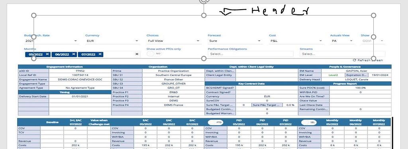
Task: Click the Expiration D... button in People & Governance
Action: point(357,75)
